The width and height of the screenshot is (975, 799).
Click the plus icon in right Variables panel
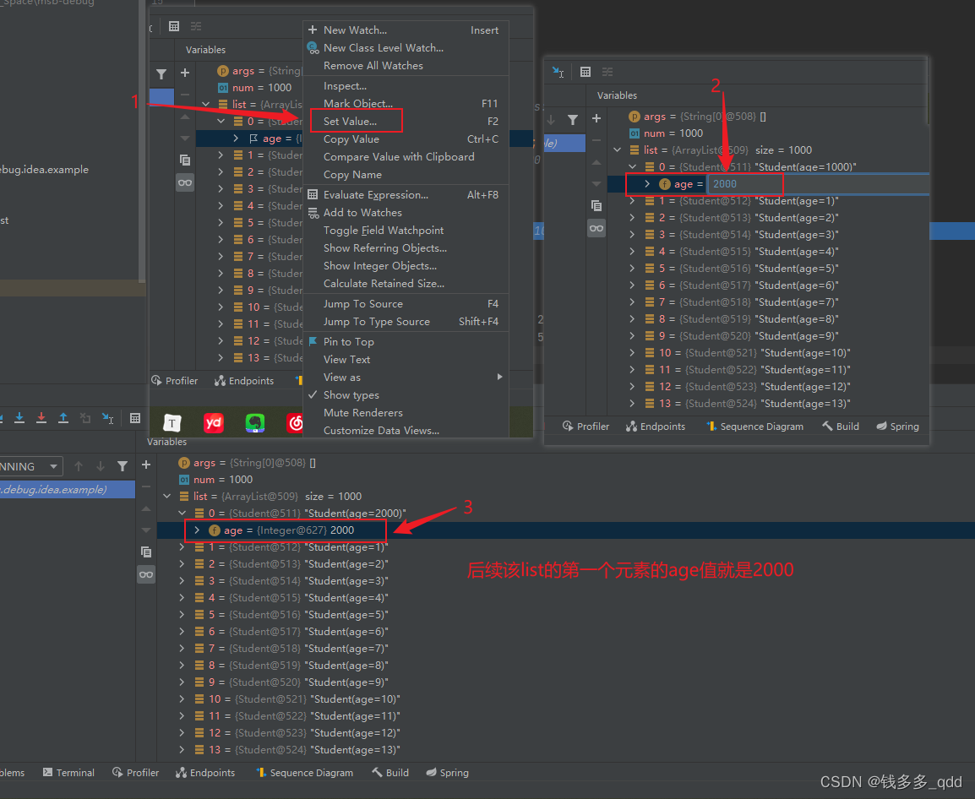tap(596, 118)
